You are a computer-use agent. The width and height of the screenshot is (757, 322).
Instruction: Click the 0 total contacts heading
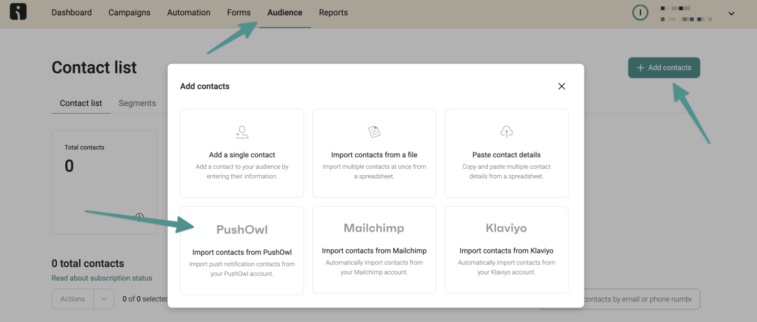click(x=88, y=264)
